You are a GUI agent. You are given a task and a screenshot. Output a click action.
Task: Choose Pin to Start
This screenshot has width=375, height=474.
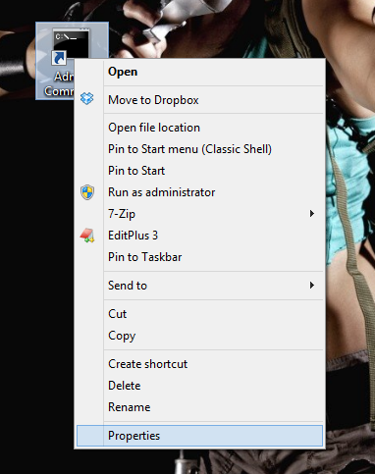(x=199, y=171)
